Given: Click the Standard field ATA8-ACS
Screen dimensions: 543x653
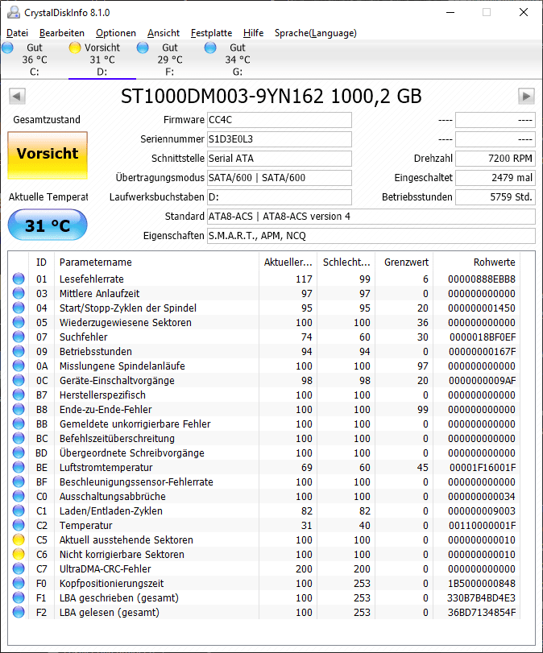Looking at the screenshot, I should (371, 217).
